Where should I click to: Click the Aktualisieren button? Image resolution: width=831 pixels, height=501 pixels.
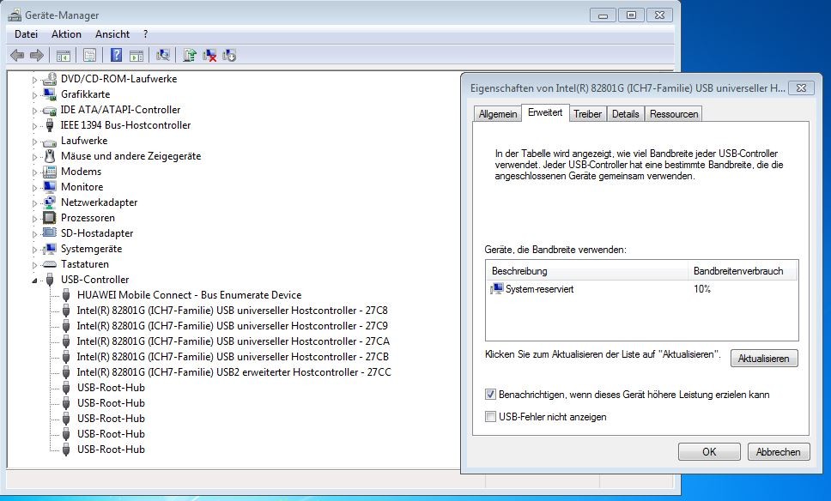pos(764,358)
